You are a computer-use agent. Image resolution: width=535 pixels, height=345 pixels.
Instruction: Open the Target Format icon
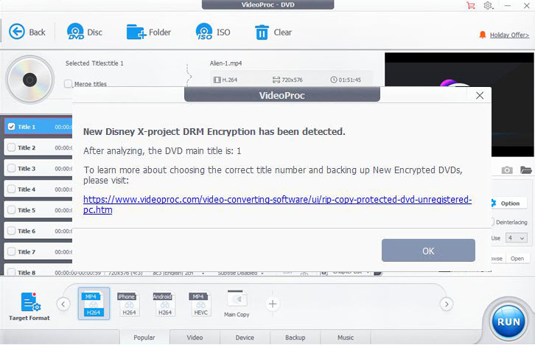(31, 302)
